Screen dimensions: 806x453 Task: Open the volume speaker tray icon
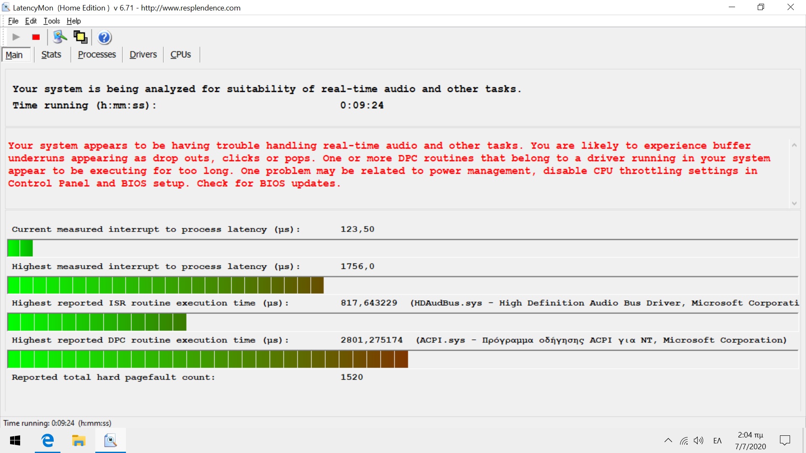pos(699,440)
